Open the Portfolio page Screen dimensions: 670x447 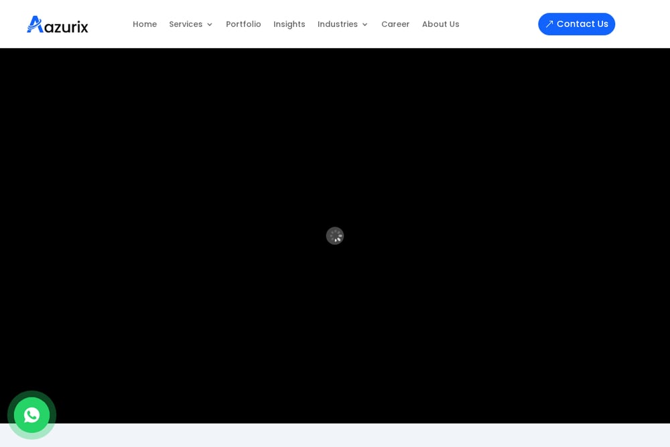(244, 24)
